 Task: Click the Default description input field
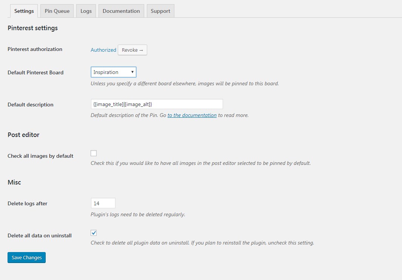pos(157,104)
